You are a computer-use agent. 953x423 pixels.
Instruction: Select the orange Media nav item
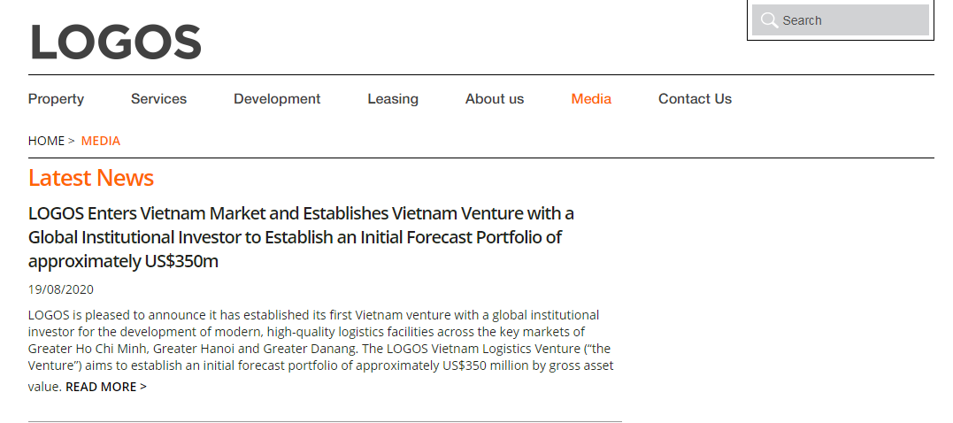coord(591,98)
